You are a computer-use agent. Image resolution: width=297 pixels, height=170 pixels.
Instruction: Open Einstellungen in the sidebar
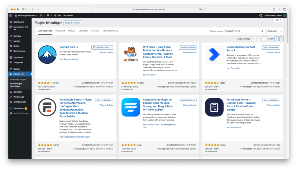tap(19, 102)
